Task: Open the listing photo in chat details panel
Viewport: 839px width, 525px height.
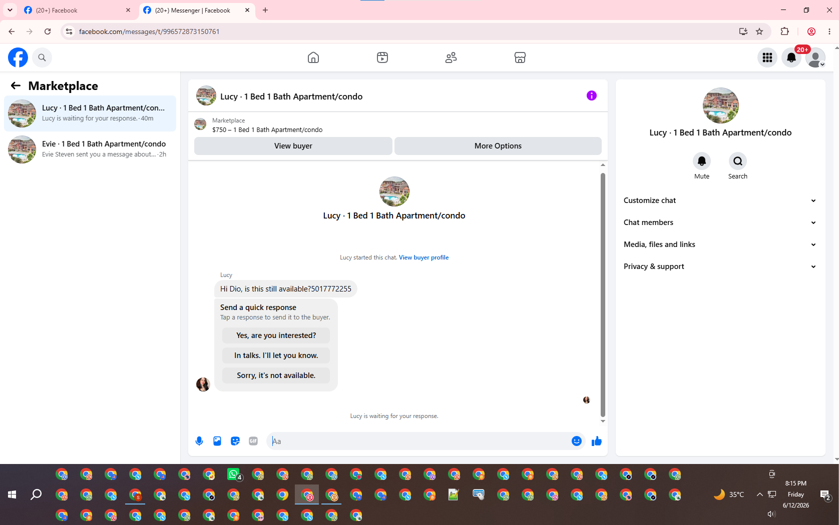Action: (x=721, y=105)
